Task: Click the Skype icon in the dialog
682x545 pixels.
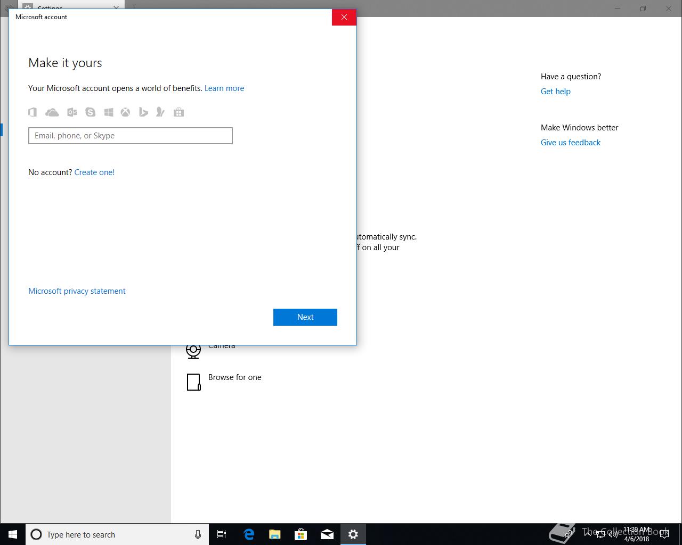Action: pyautogui.click(x=90, y=112)
